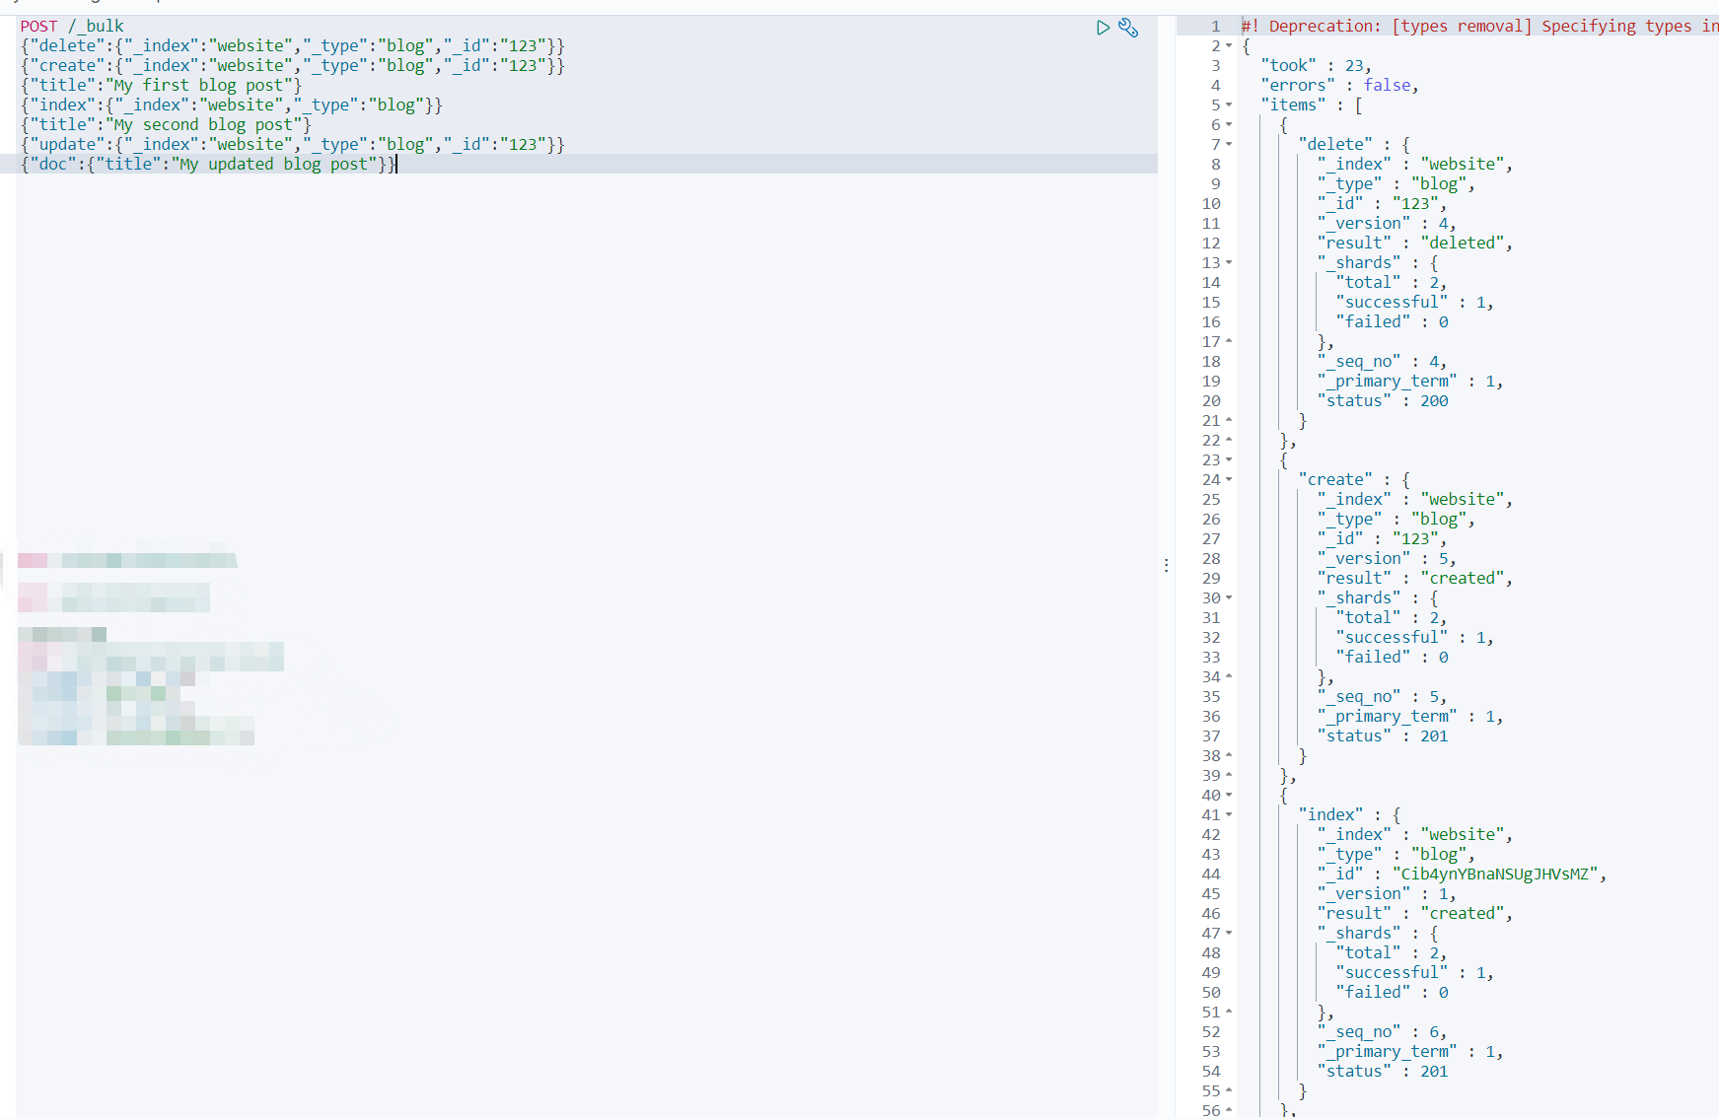Click response line number 10
This screenshot has width=1719, height=1120.
coord(1211,203)
